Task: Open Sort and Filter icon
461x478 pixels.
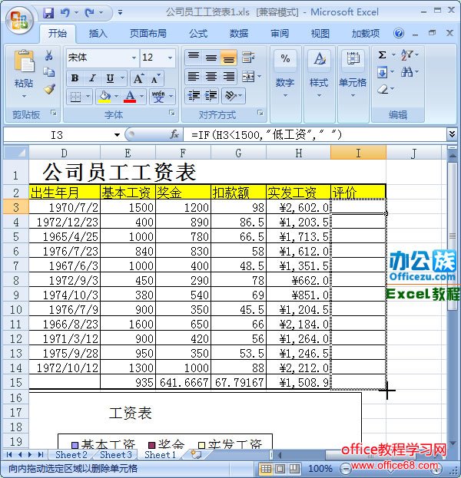Action: (x=406, y=55)
